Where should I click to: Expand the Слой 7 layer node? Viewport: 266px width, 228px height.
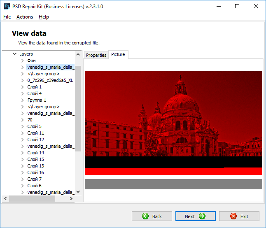(x=22, y=179)
